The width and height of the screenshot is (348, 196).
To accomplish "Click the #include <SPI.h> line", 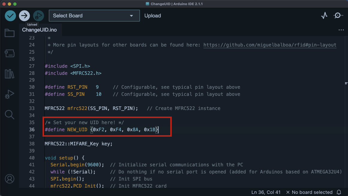I will 67,66.
